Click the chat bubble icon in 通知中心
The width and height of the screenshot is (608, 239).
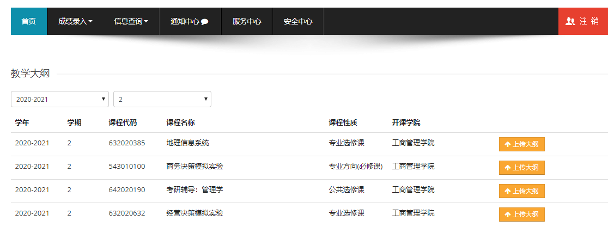pos(205,22)
